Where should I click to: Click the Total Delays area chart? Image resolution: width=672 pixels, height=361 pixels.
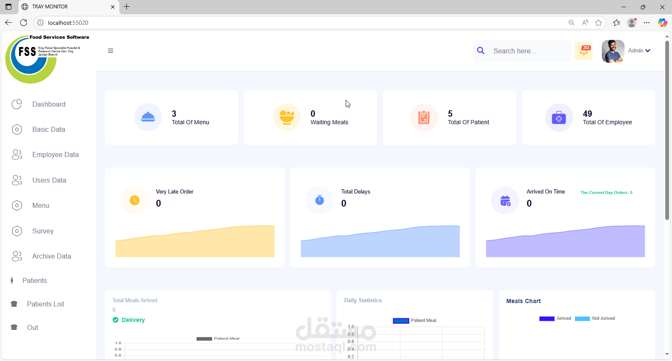pos(380,241)
